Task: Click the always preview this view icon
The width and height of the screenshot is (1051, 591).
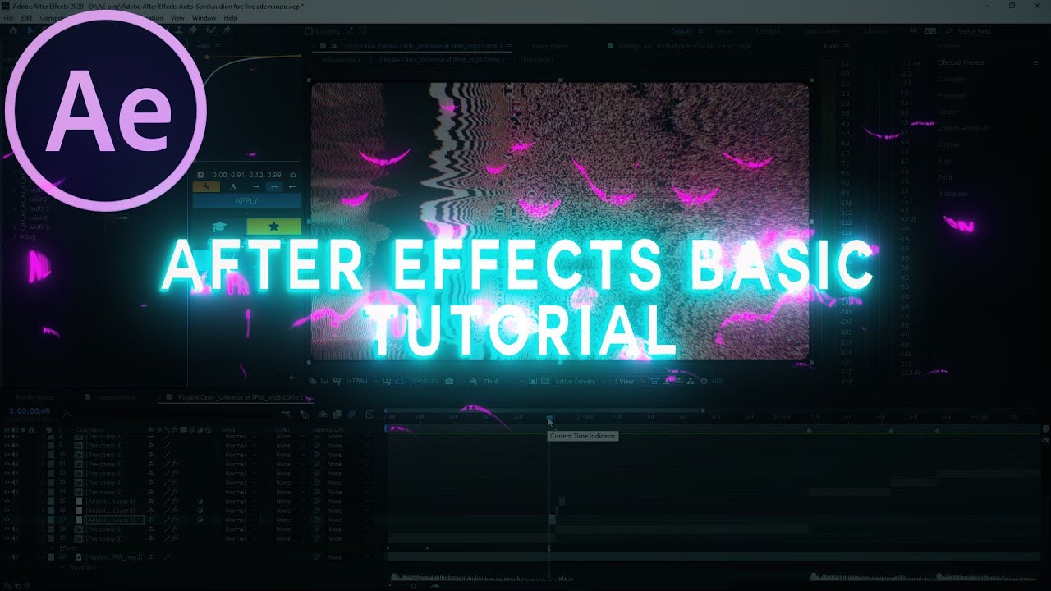Action: pos(313,382)
